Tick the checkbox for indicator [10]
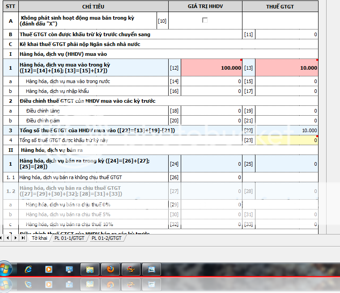Screen dimensions: 340x293 (x=205, y=20)
